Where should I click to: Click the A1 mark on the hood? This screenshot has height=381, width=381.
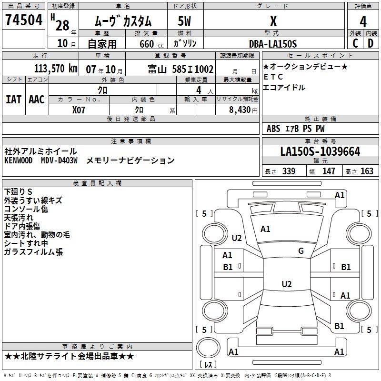coord(265,229)
